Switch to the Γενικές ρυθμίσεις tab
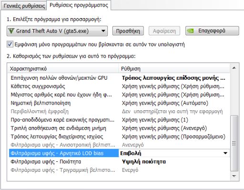 click(x=24, y=6)
